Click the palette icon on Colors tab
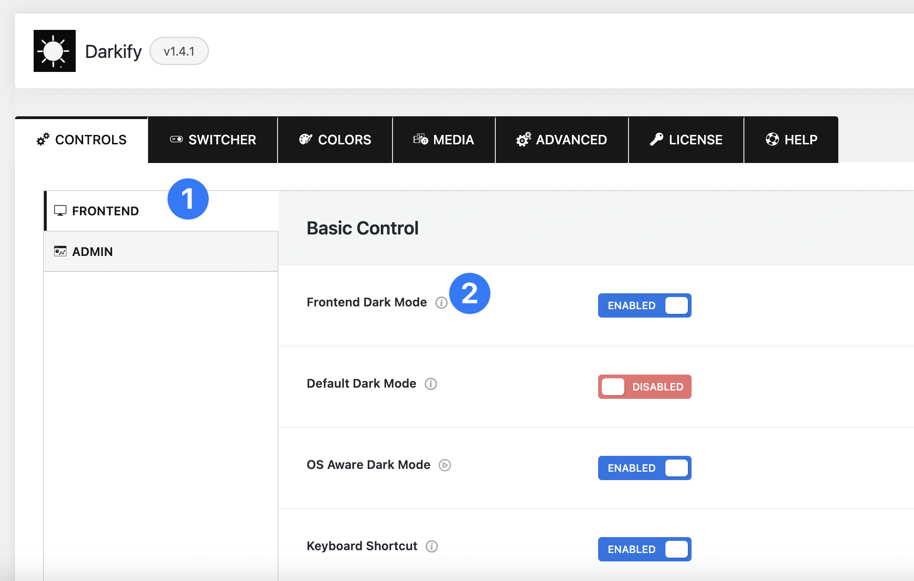 tap(305, 139)
